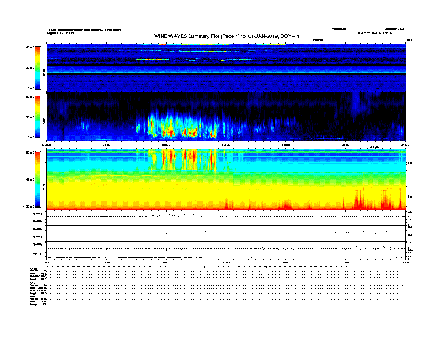The image size is (437, 337).
Task: Click the top RAD2 spectrogram panel
Action: click(226, 68)
